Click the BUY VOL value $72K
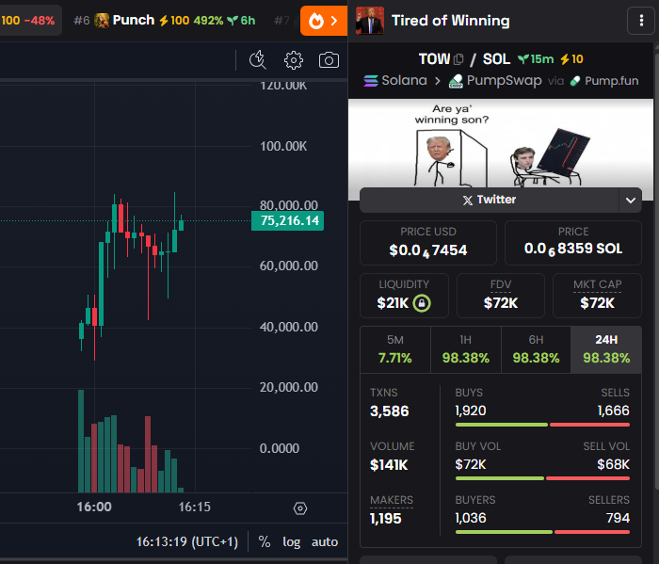This screenshot has height=564, width=659. coord(471,464)
